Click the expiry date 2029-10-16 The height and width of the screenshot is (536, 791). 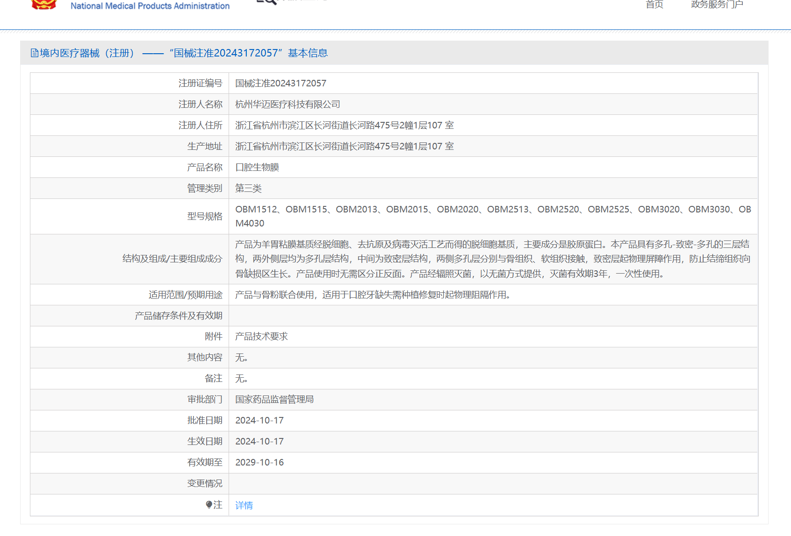(x=259, y=463)
